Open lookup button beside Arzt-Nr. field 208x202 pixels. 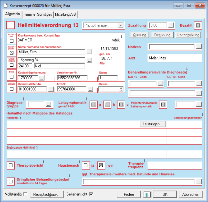(x=90, y=89)
